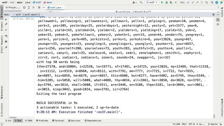
Task: Click the eye show-options icon in Run panel
Action: (x=6, y=36)
